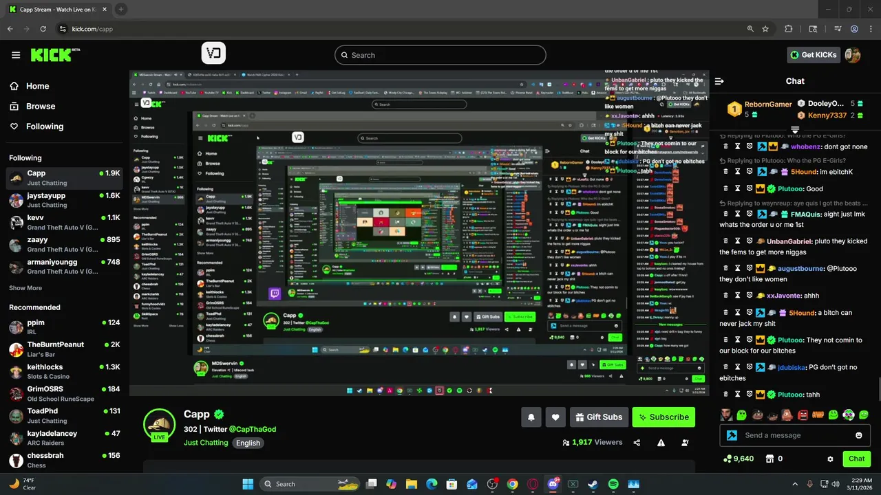Screen dimensions: 881x495
Task: Open chat settings gear
Action: pos(830,459)
